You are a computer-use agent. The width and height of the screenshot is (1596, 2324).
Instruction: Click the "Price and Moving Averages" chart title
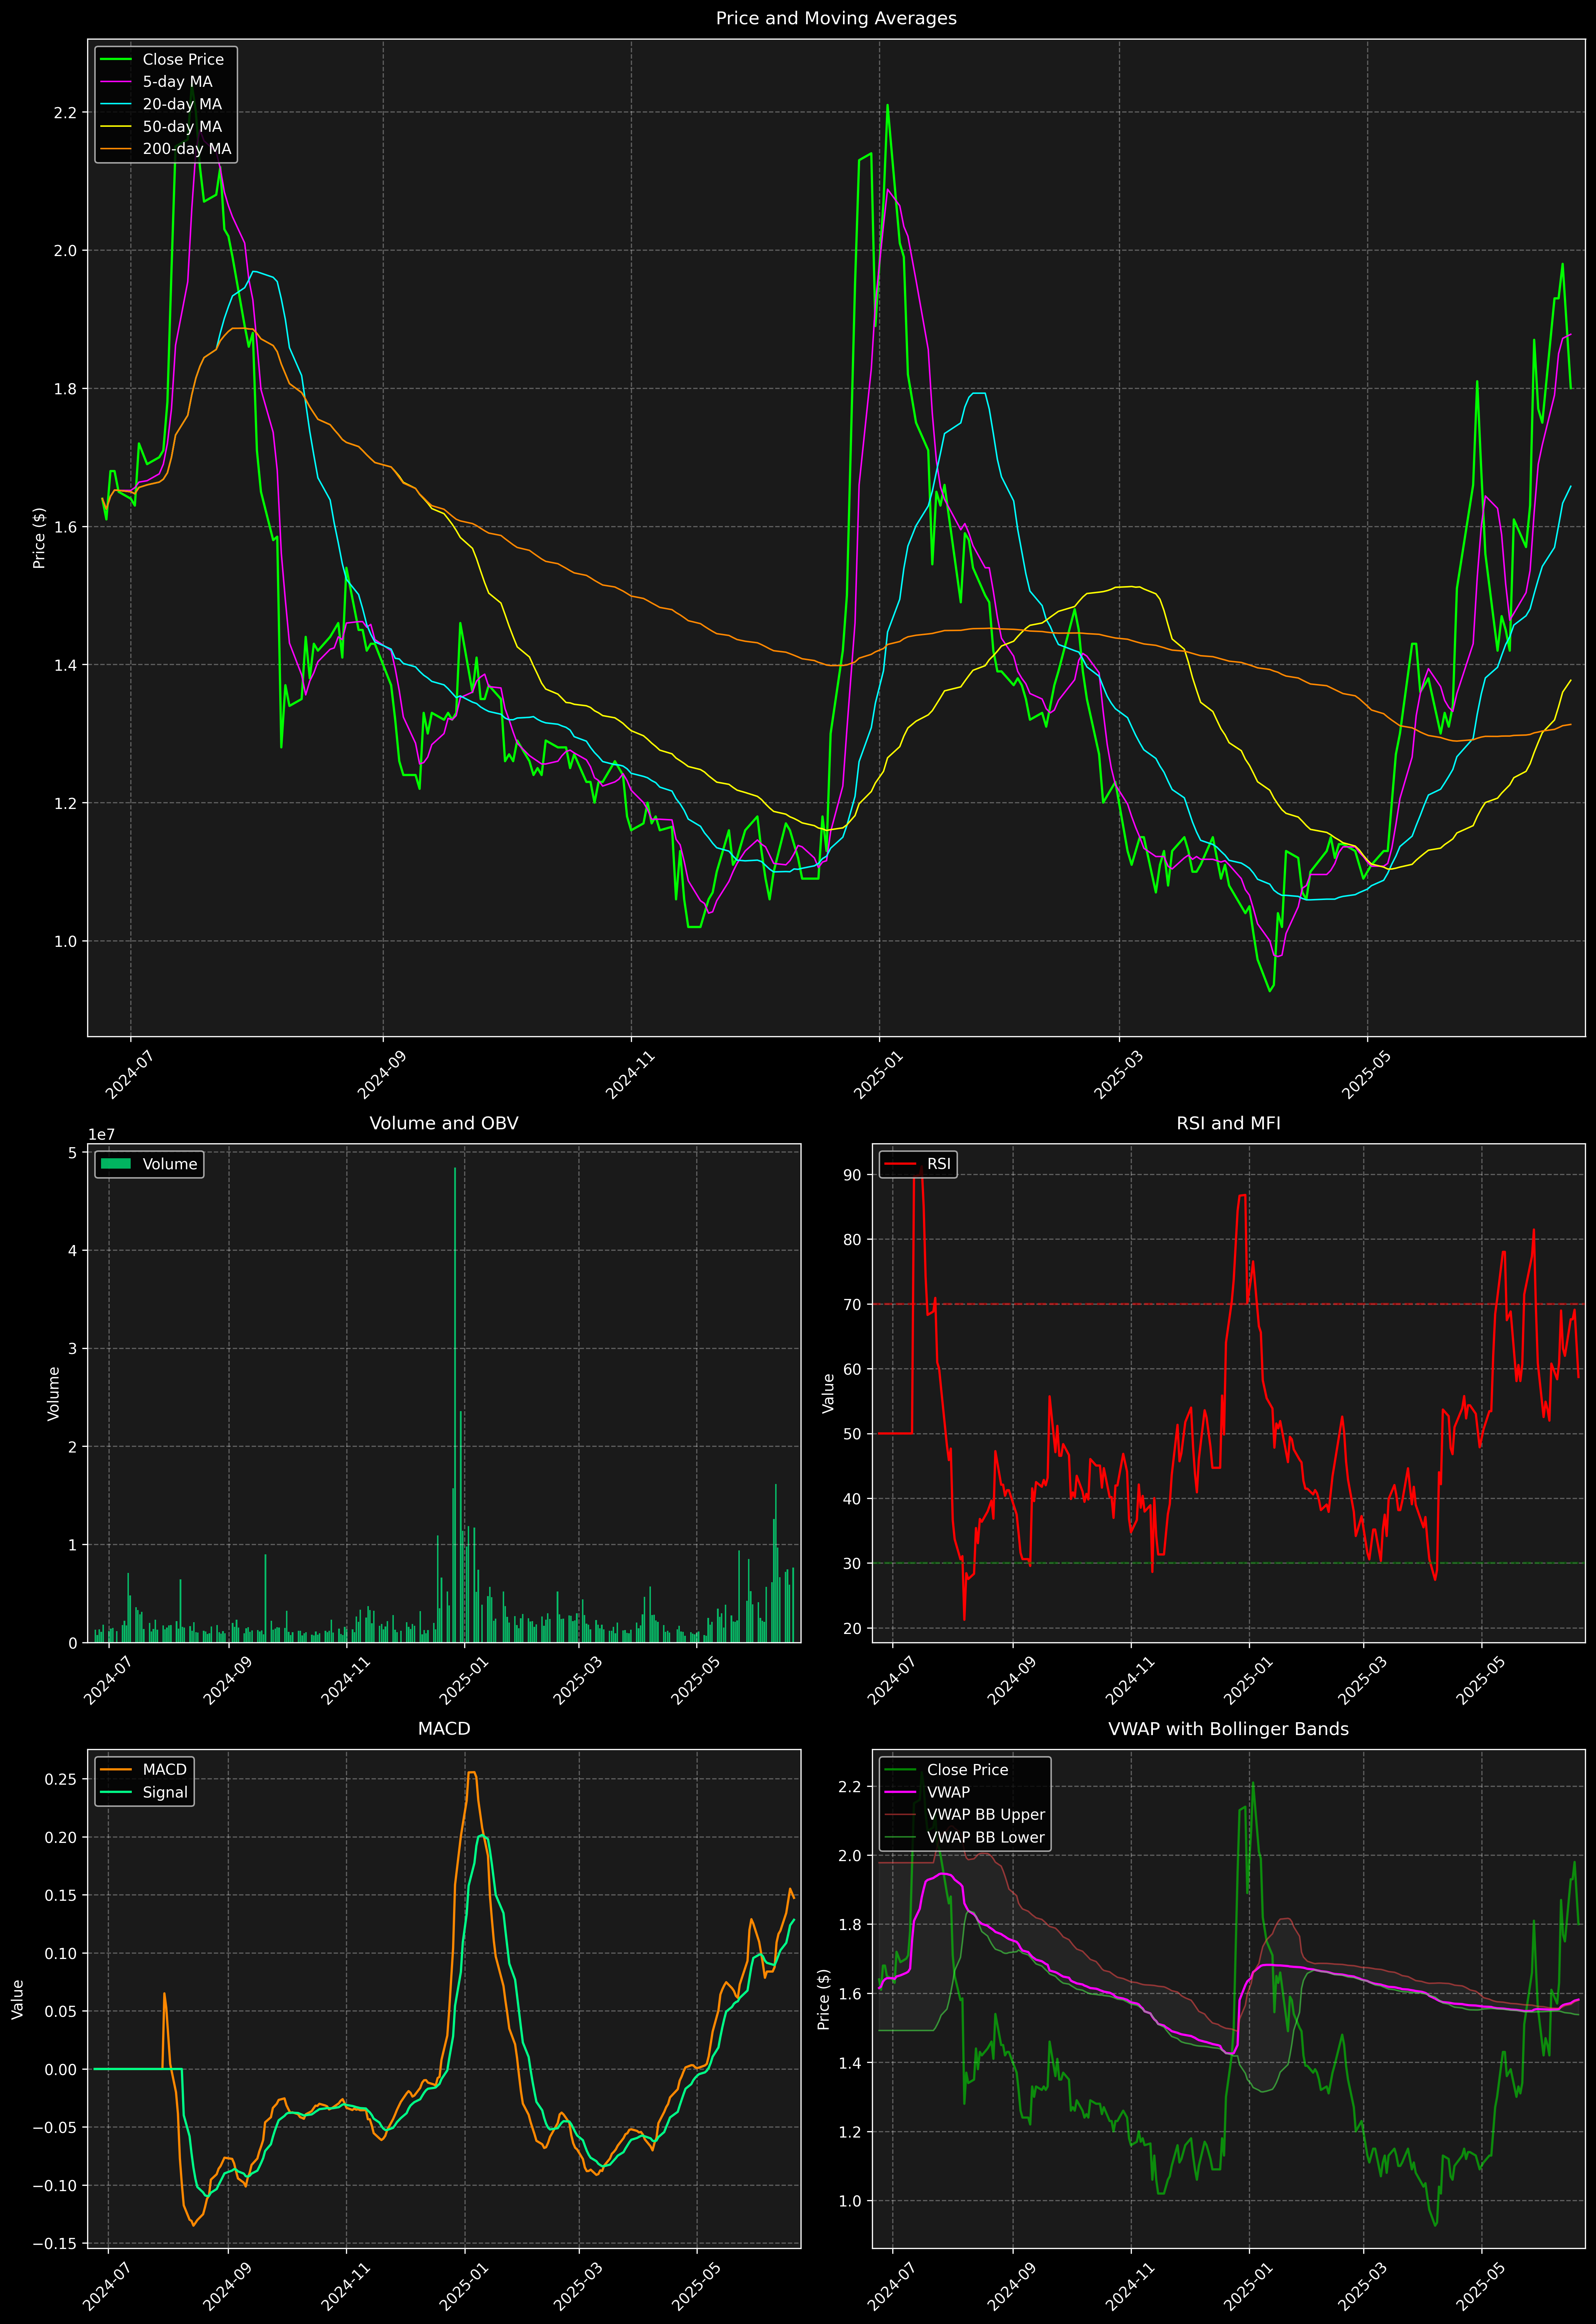[836, 18]
